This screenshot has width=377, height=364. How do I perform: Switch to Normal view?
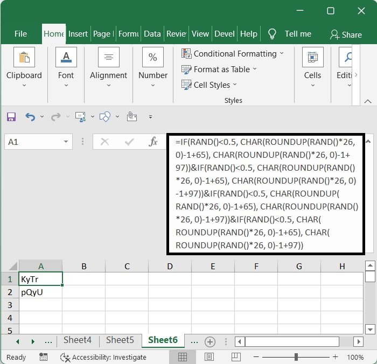(x=183, y=357)
